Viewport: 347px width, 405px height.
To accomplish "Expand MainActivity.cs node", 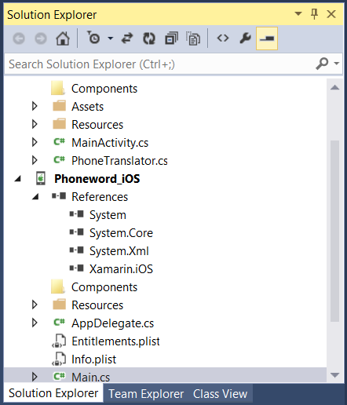I will [35, 142].
